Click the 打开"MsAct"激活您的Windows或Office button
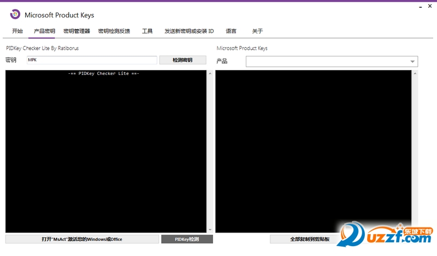 [x=82, y=239]
